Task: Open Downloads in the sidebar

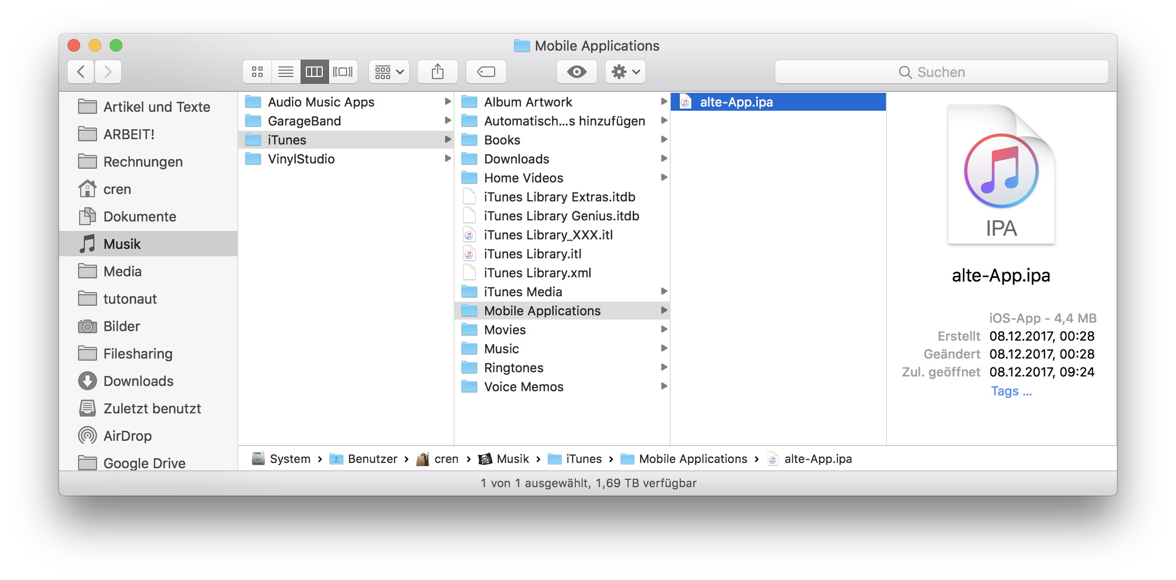Action: click(138, 381)
